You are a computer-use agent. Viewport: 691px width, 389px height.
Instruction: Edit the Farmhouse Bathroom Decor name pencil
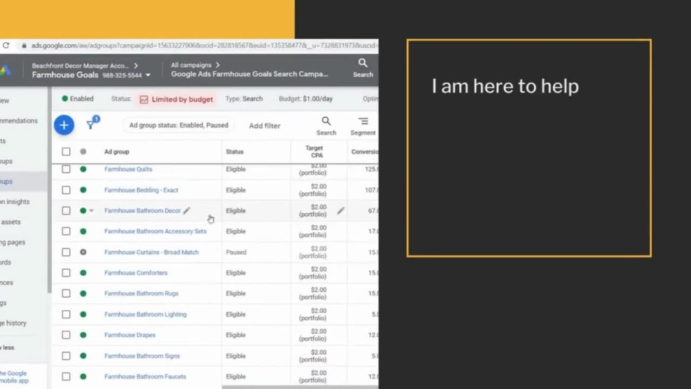[x=187, y=211]
